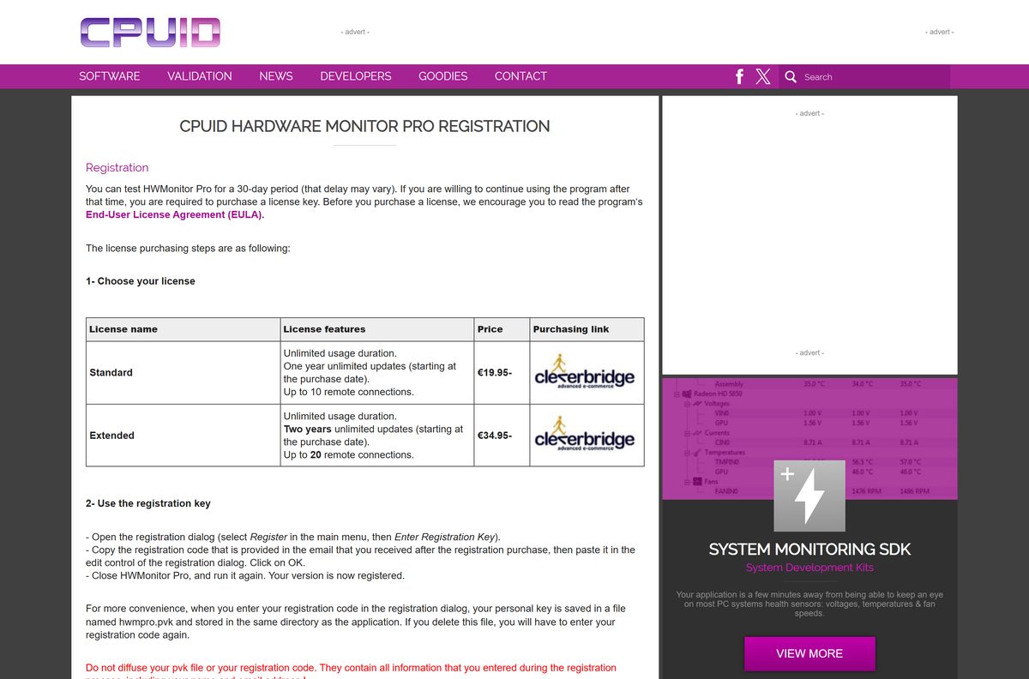Open the DEVELOPERS menu
The height and width of the screenshot is (679, 1029).
point(356,76)
